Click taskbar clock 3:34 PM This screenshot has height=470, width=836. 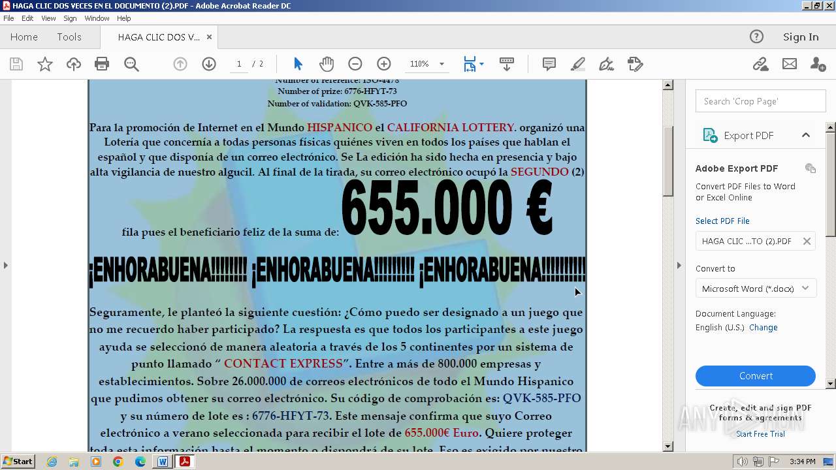tap(802, 462)
